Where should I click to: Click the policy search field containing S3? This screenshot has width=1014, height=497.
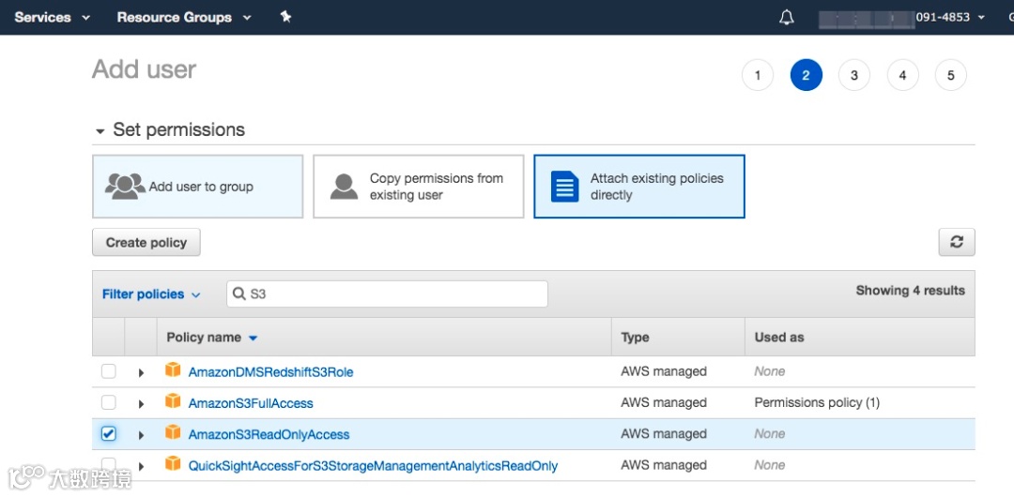click(x=394, y=294)
